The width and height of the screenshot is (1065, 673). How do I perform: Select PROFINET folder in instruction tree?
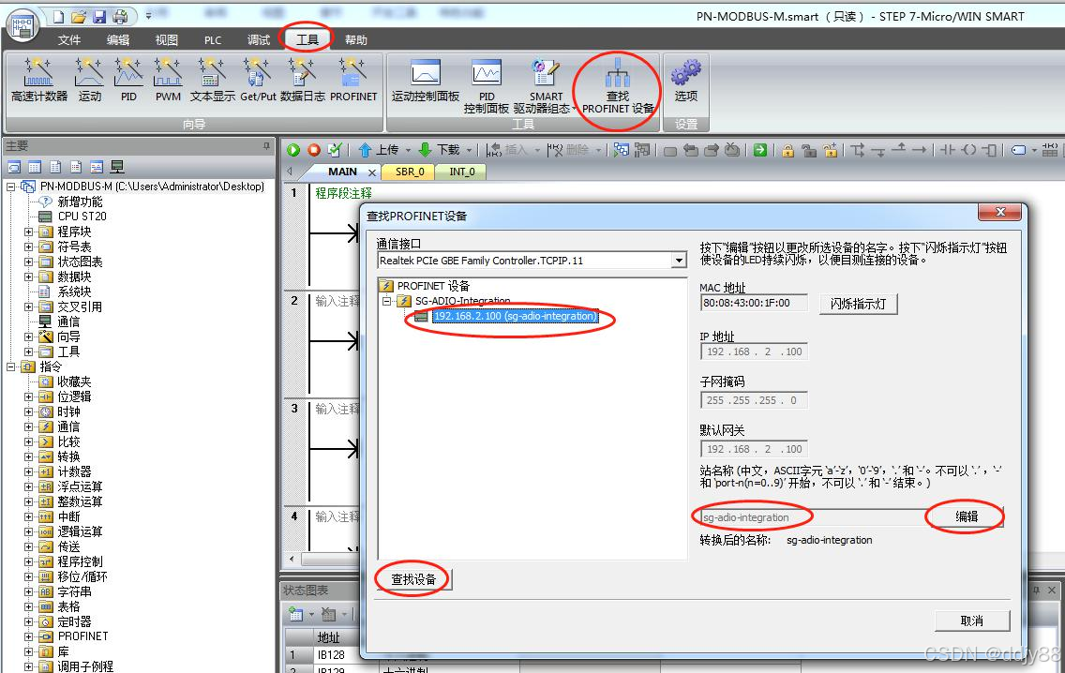(82, 636)
